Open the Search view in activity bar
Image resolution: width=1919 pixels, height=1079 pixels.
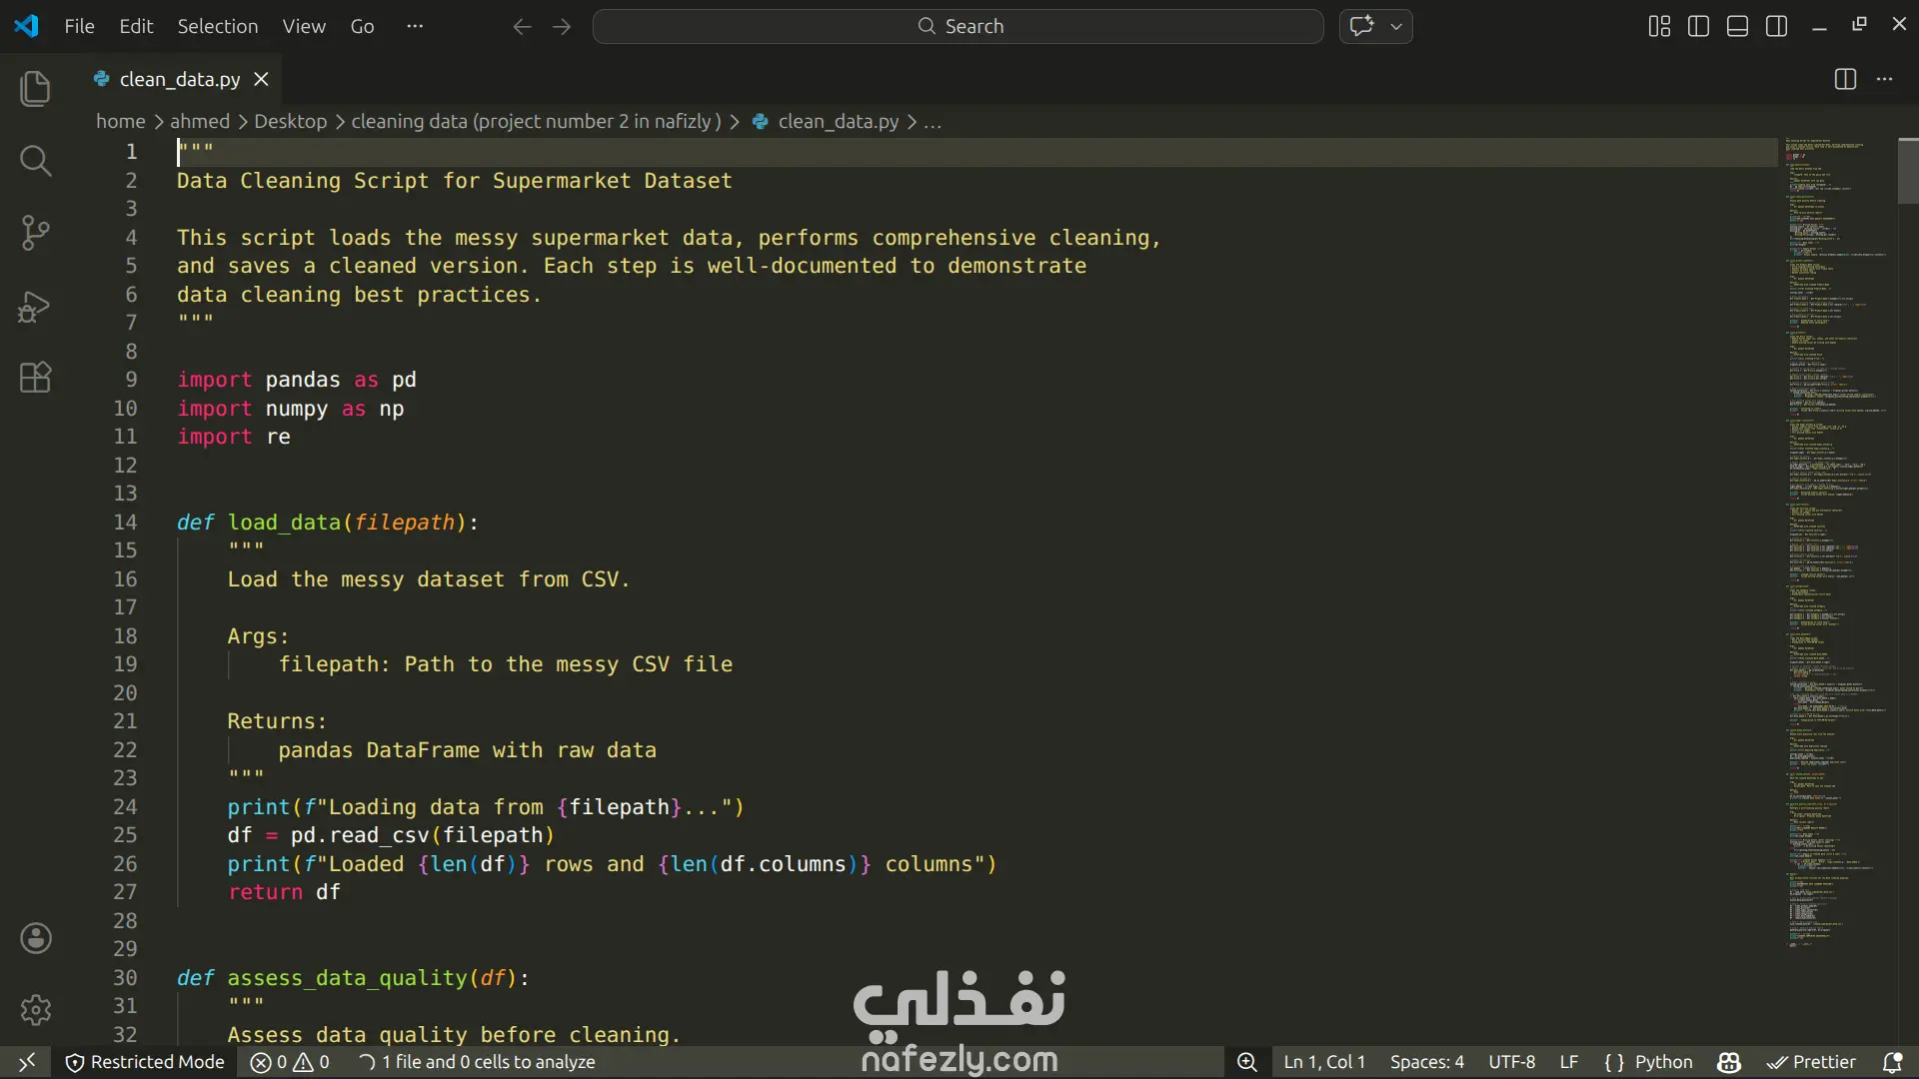click(35, 160)
